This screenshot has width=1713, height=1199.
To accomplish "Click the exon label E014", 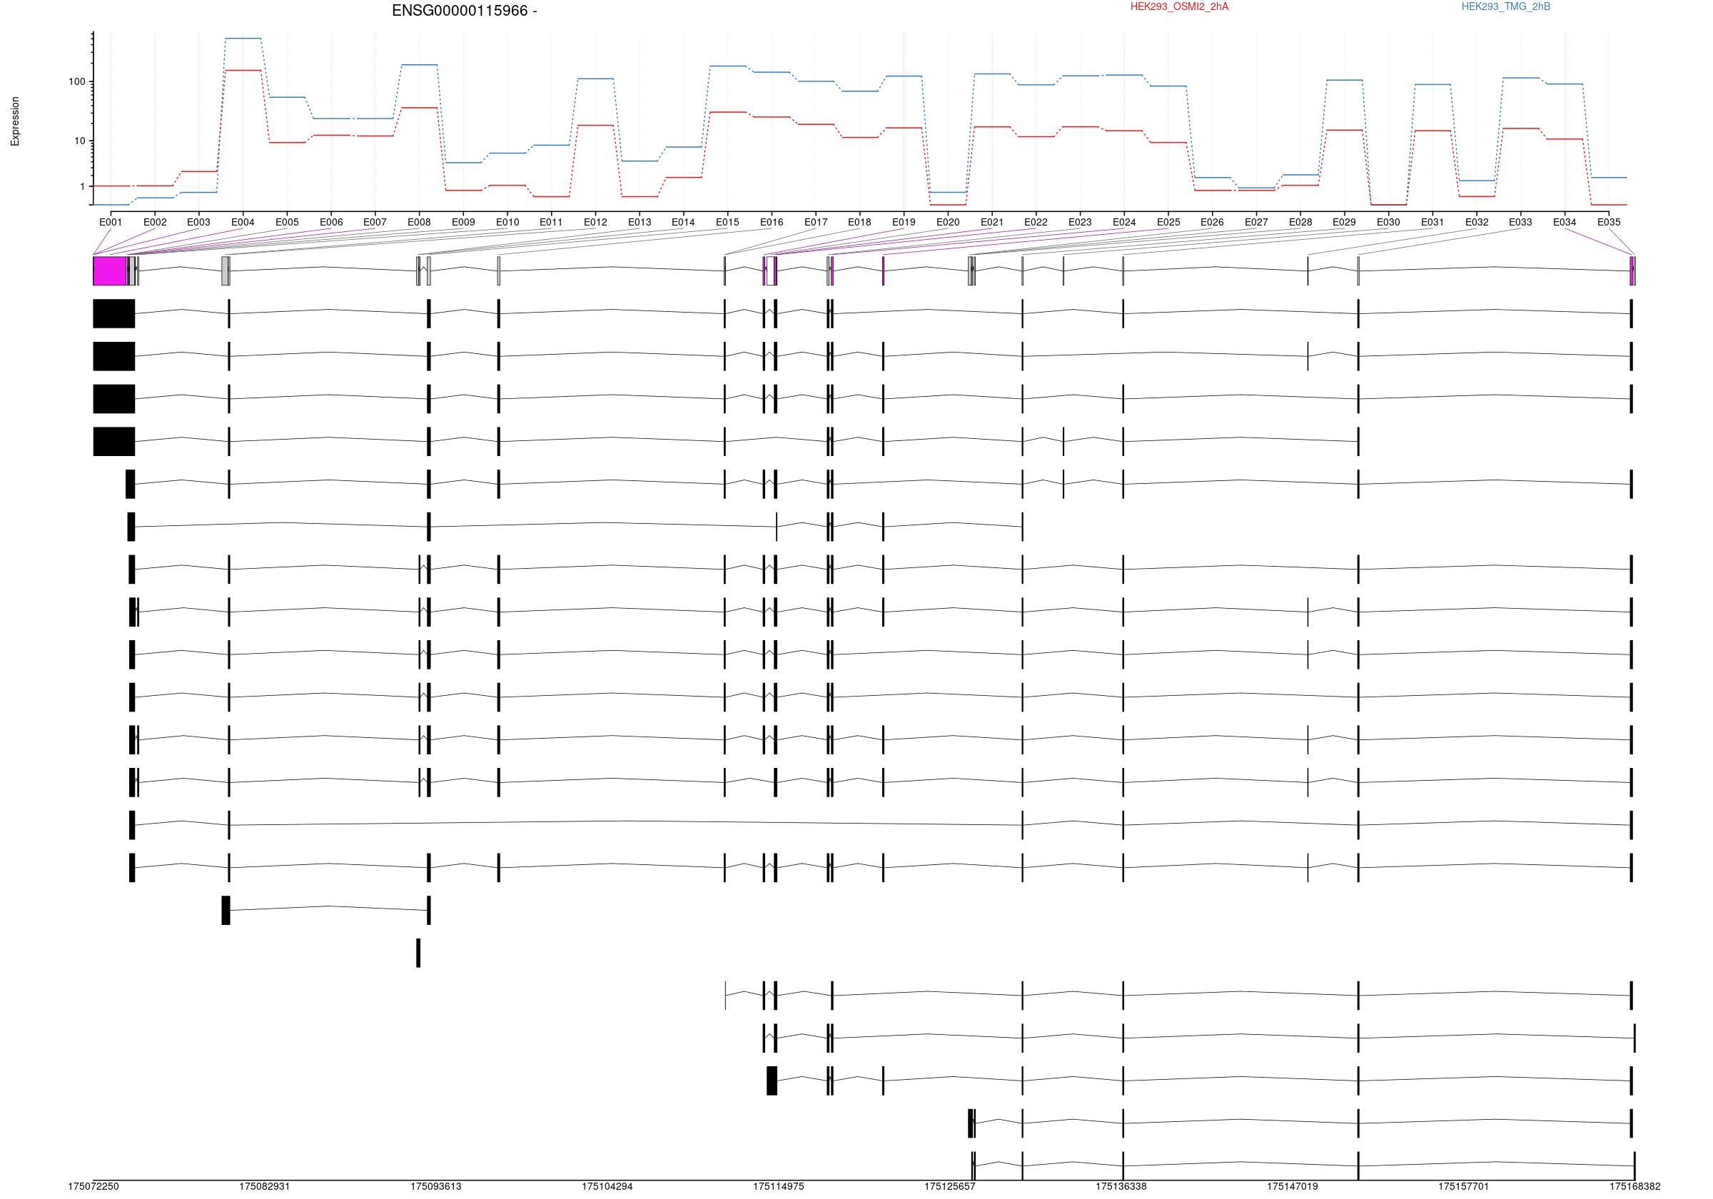I will 682,223.
